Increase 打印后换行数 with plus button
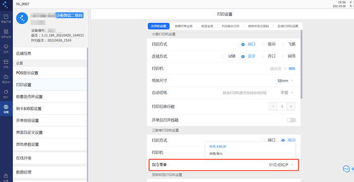Screen dimensions: 354x182 click(291, 106)
